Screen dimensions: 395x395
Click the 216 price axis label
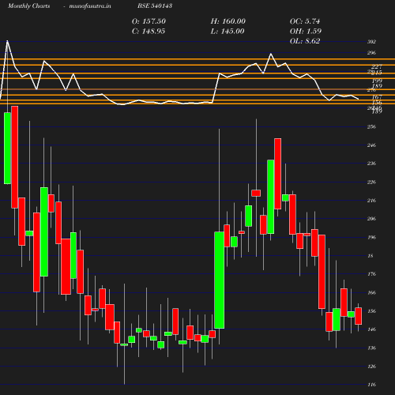371,201
